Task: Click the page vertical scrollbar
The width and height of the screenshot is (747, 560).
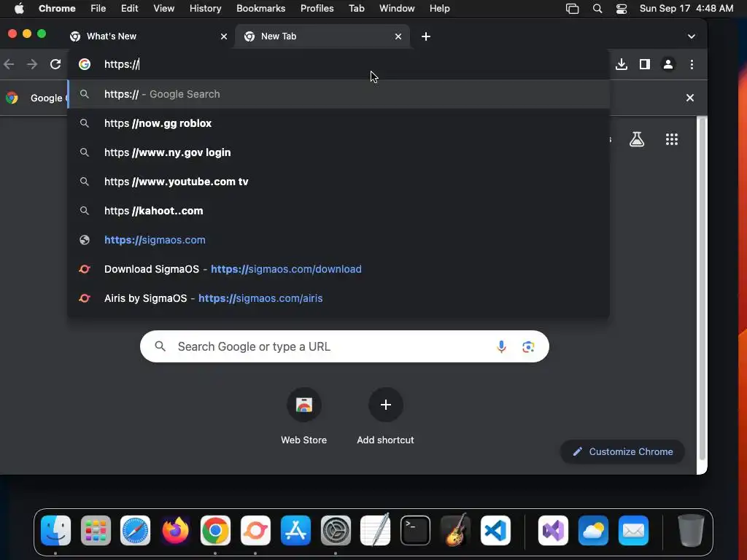Action: [x=702, y=288]
